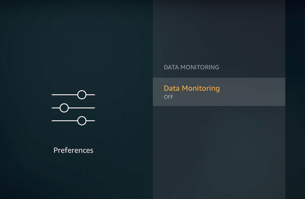305x199 pixels.
Task: Click the bottom slider knob in Preferences icon
Action: tap(82, 121)
